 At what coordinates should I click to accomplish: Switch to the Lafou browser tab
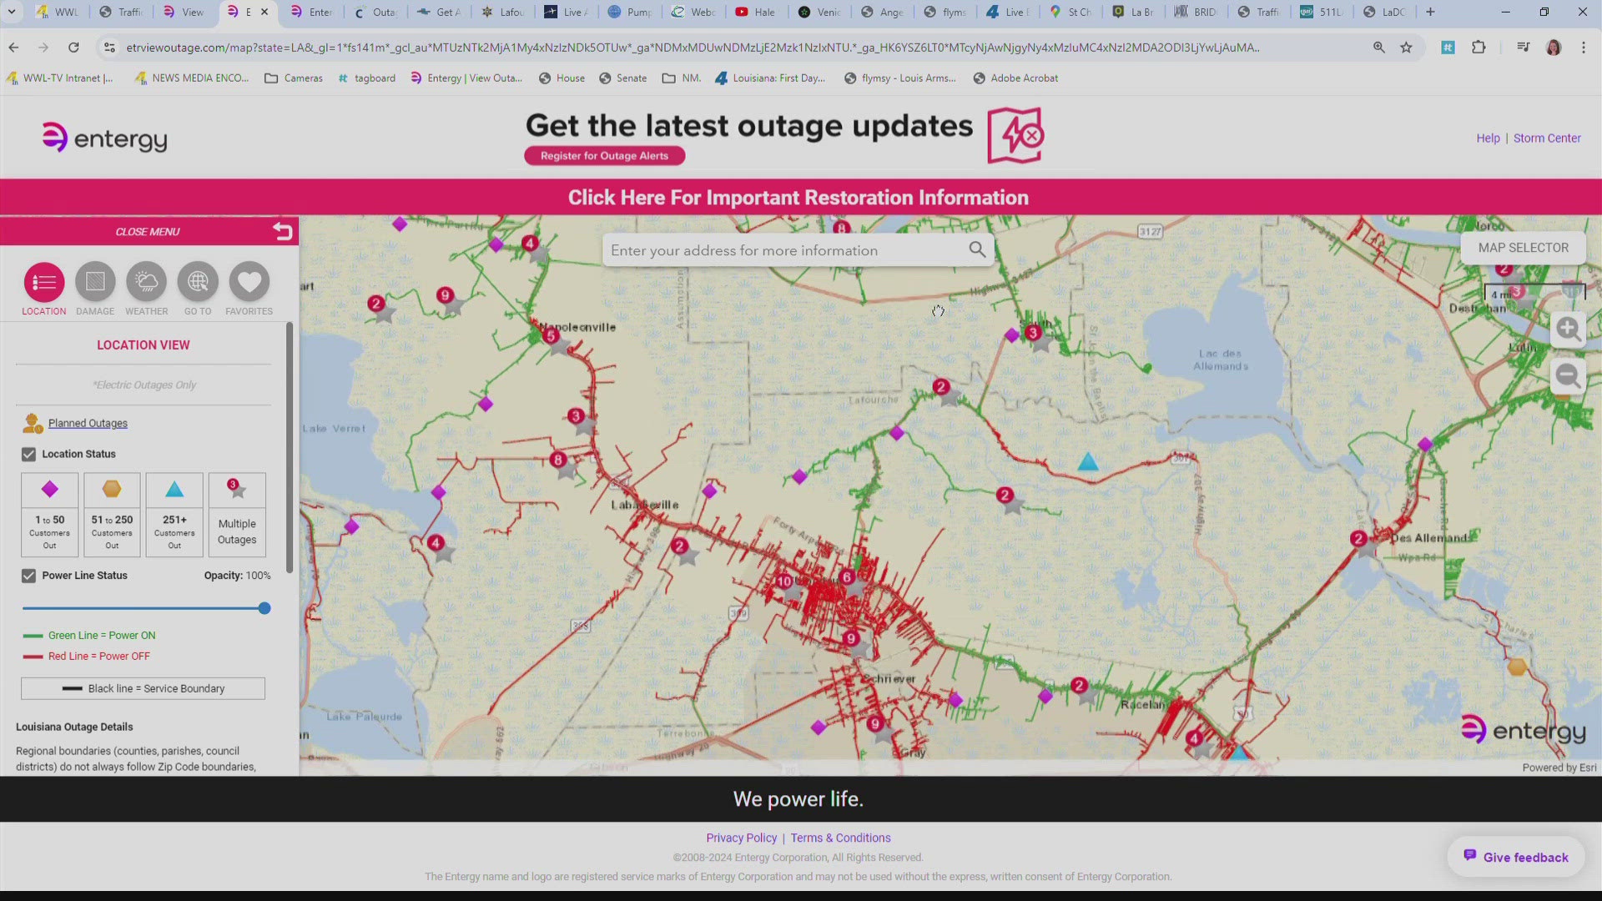coord(502,12)
